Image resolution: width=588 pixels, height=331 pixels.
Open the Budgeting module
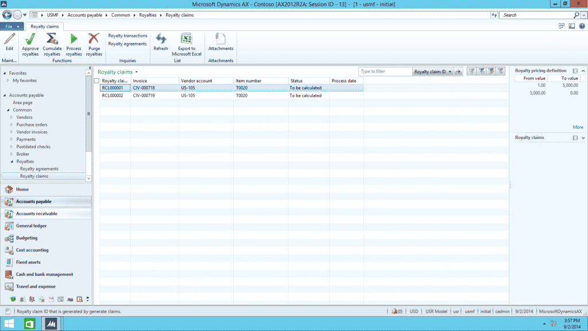coord(47,238)
